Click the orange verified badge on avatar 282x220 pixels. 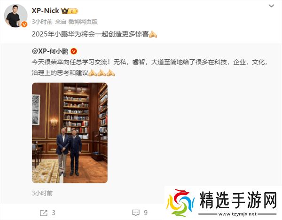pyautogui.click(x=24, y=24)
